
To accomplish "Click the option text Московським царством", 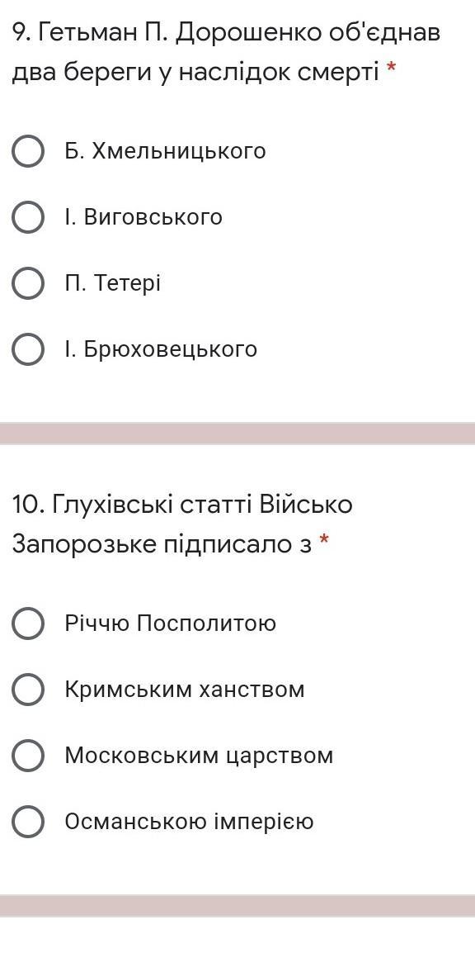I will [199, 756].
